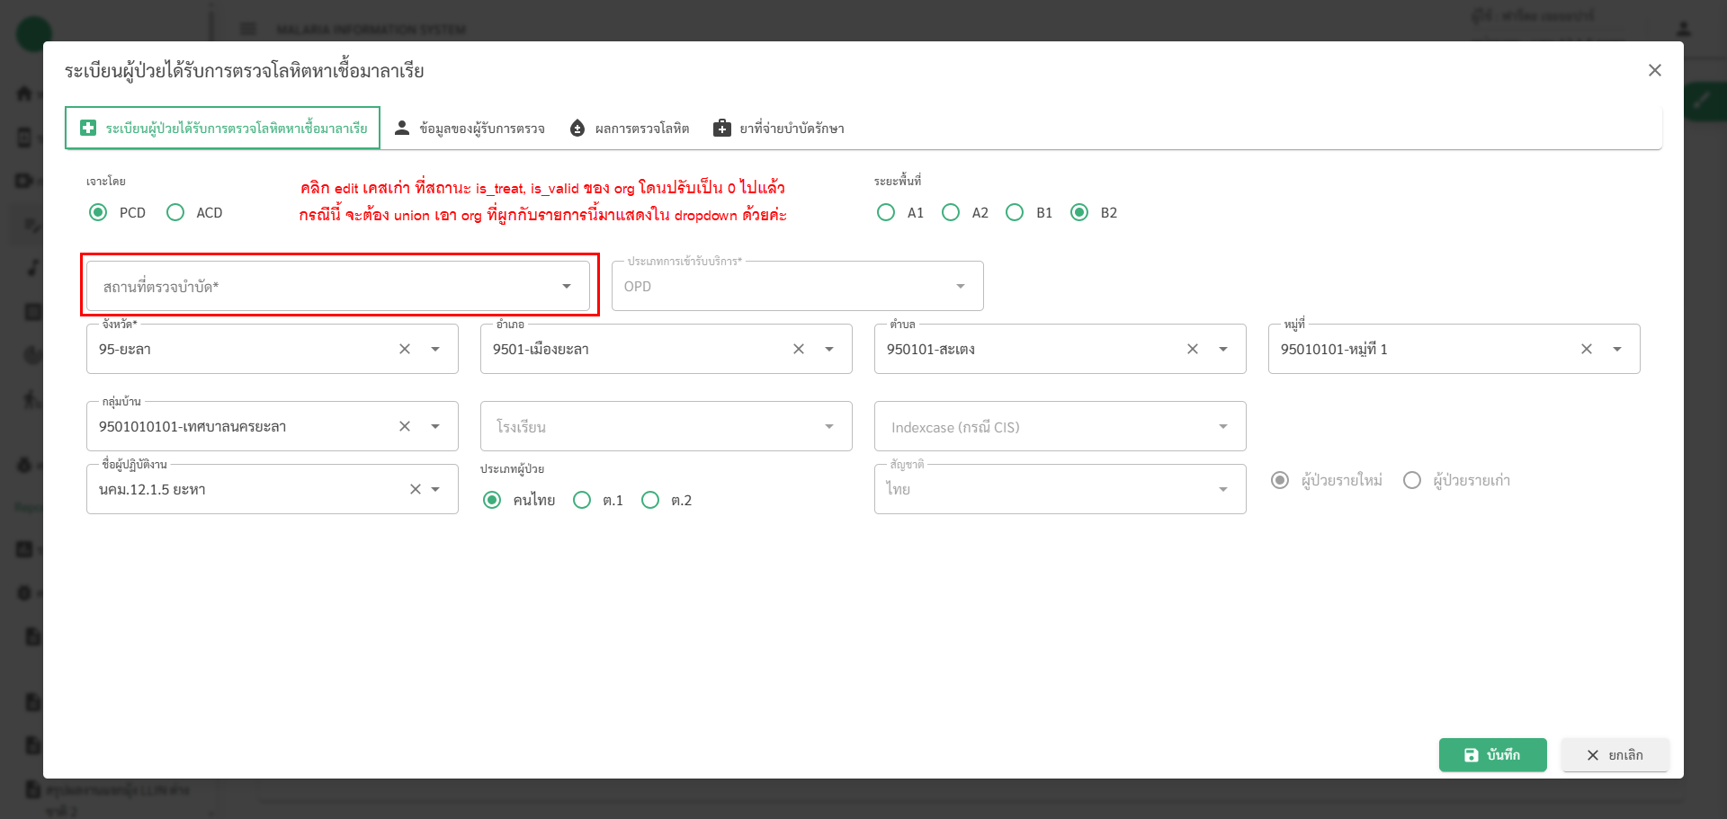Clear the village 95010101-หมู่ที่ 1 selection
The width and height of the screenshot is (1727, 819).
(x=1586, y=349)
